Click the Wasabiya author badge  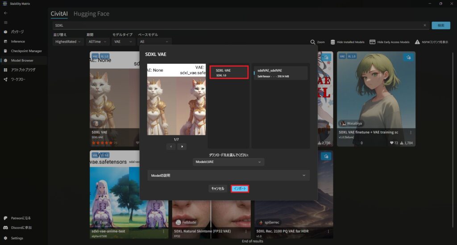point(351,123)
